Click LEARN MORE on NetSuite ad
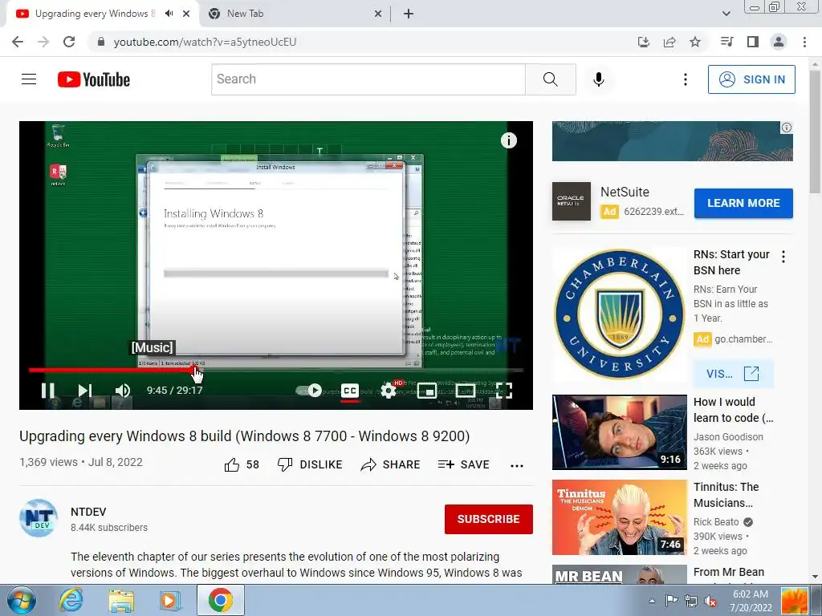 (743, 203)
